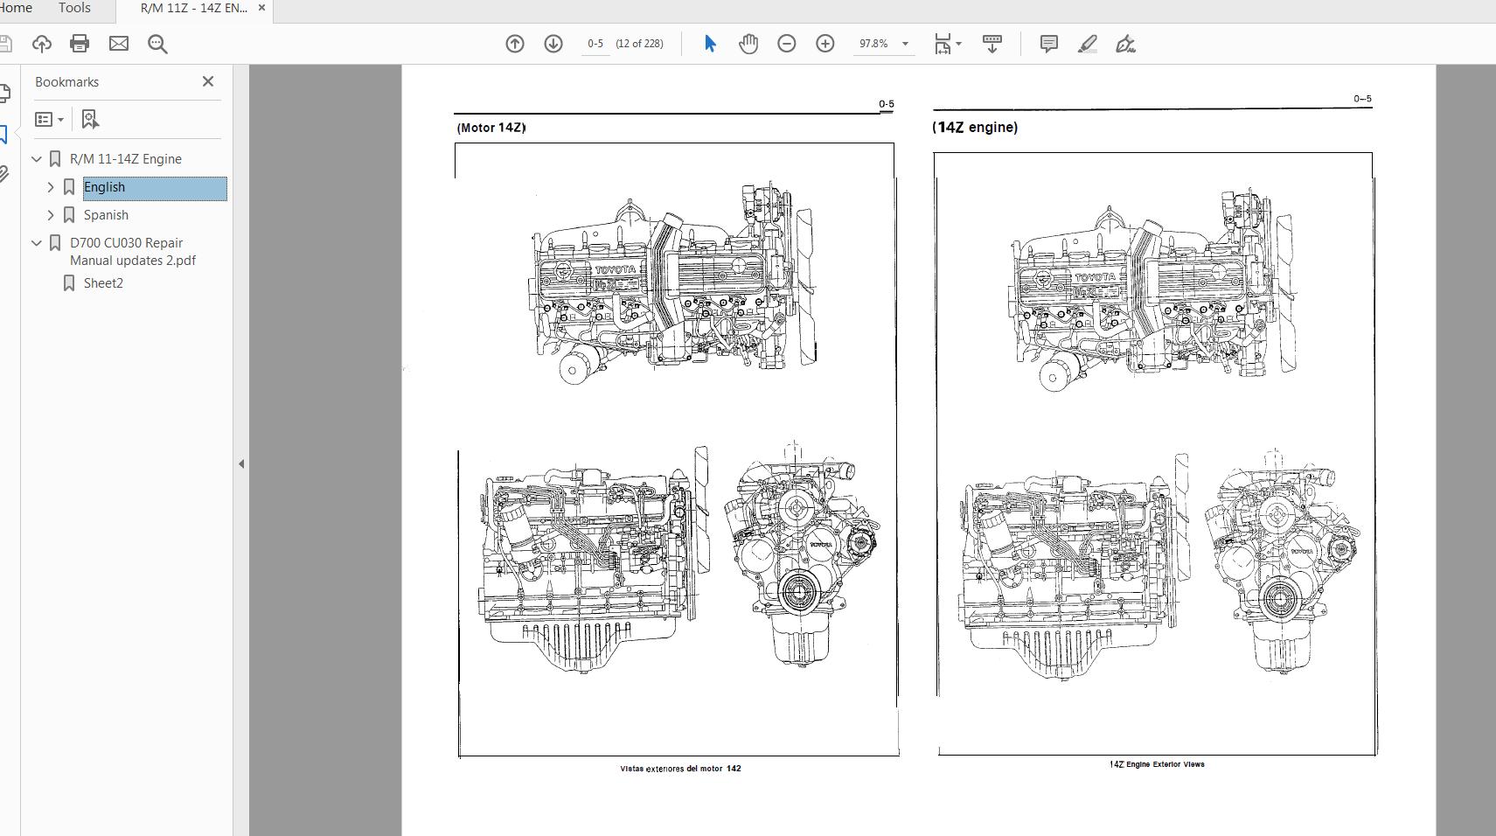The height and width of the screenshot is (836, 1496).
Task: Upload file to cloud icon
Action: (41, 44)
